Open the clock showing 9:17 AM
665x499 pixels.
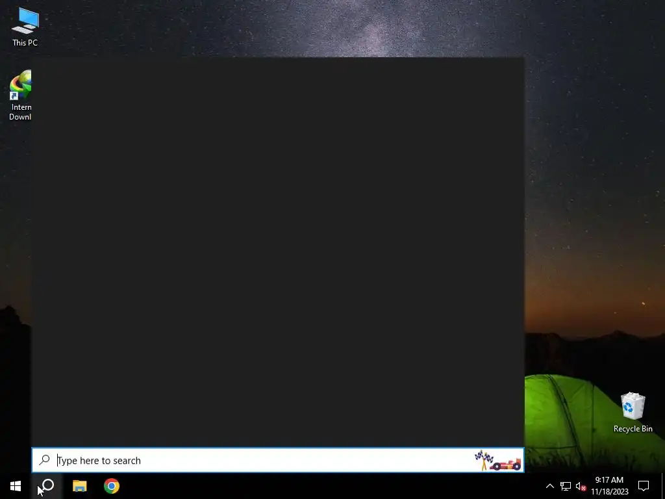pyautogui.click(x=609, y=486)
